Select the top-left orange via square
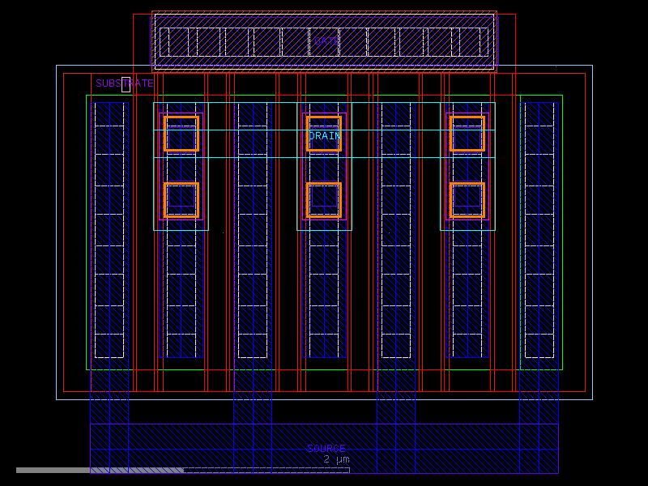 click(x=180, y=134)
